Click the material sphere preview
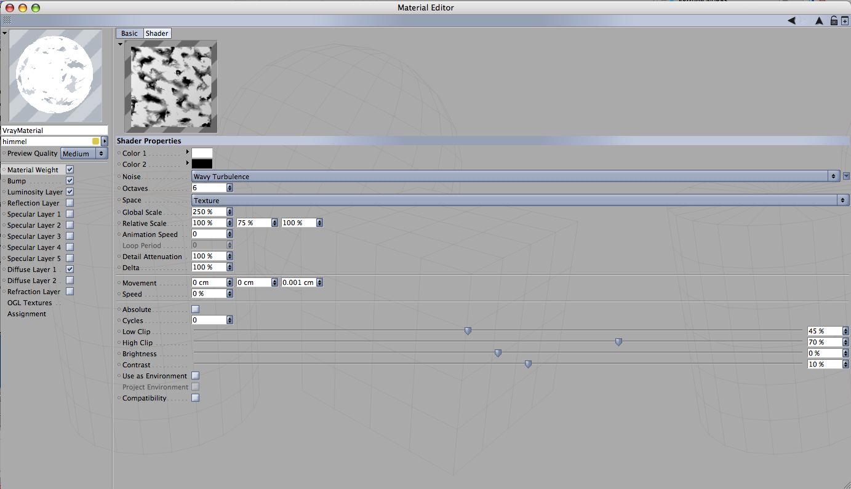 pyautogui.click(x=55, y=76)
